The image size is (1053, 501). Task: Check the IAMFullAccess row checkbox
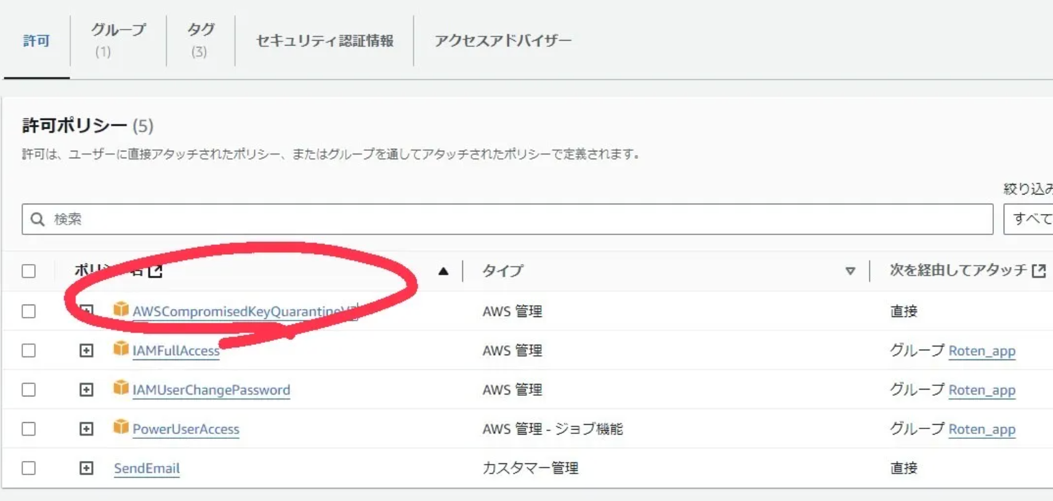[x=29, y=351]
